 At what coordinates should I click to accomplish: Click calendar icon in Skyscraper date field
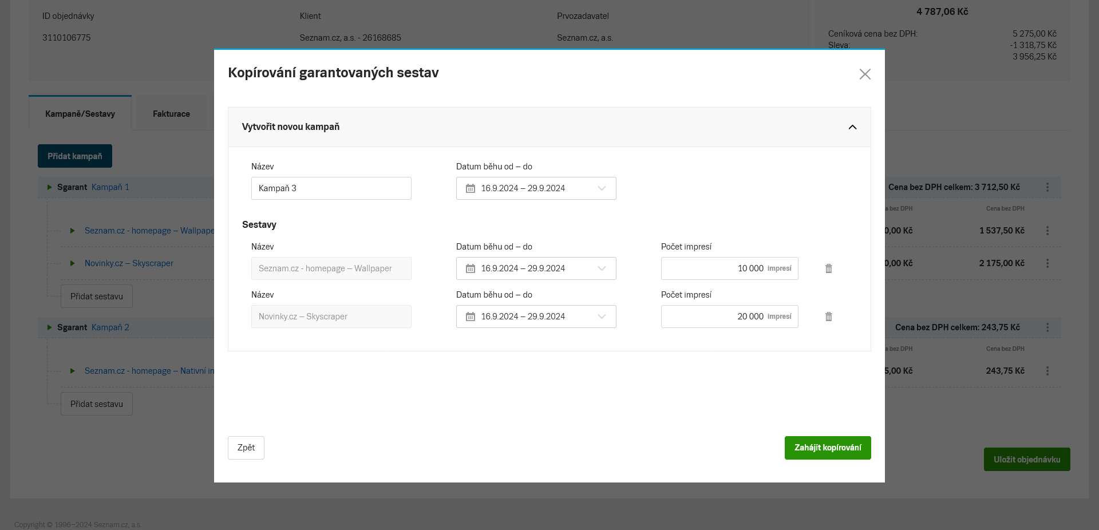tap(471, 317)
